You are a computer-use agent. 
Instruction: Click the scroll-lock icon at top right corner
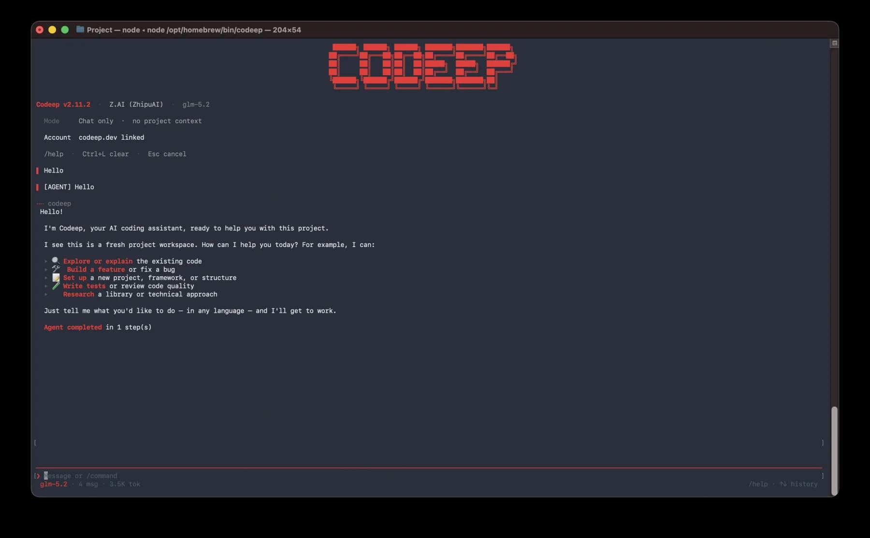point(834,43)
